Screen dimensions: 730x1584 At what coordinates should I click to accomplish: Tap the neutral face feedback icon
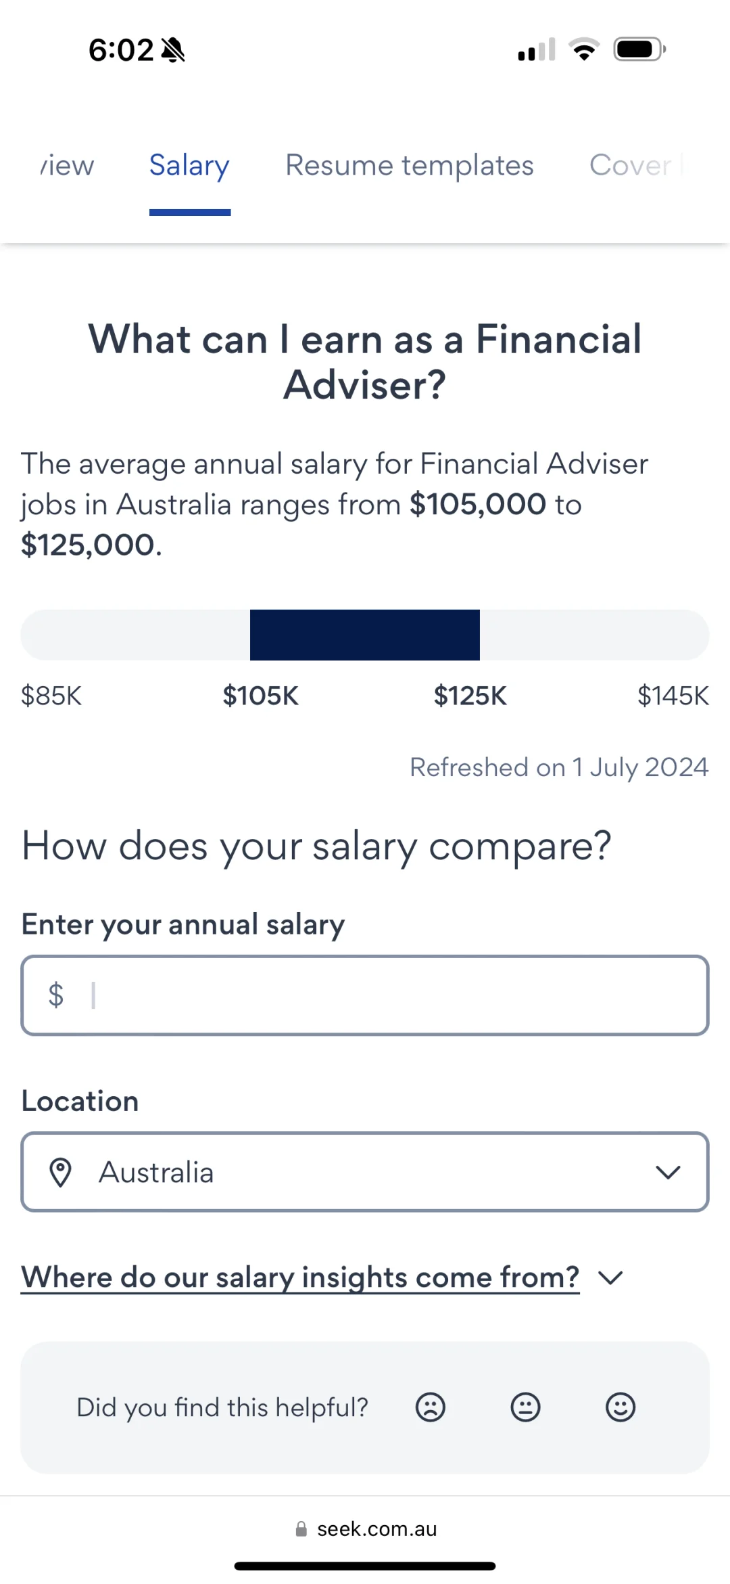[525, 1407]
